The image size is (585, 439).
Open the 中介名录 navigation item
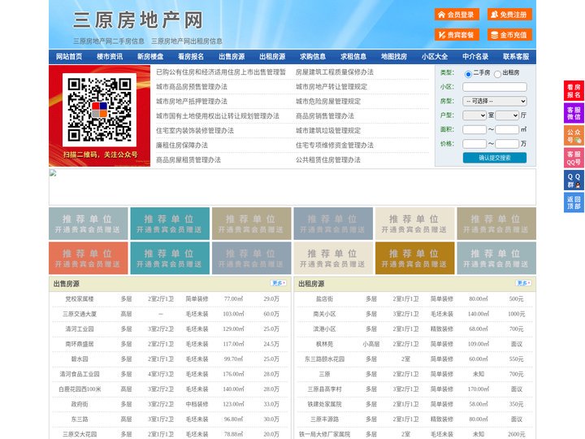pos(475,57)
